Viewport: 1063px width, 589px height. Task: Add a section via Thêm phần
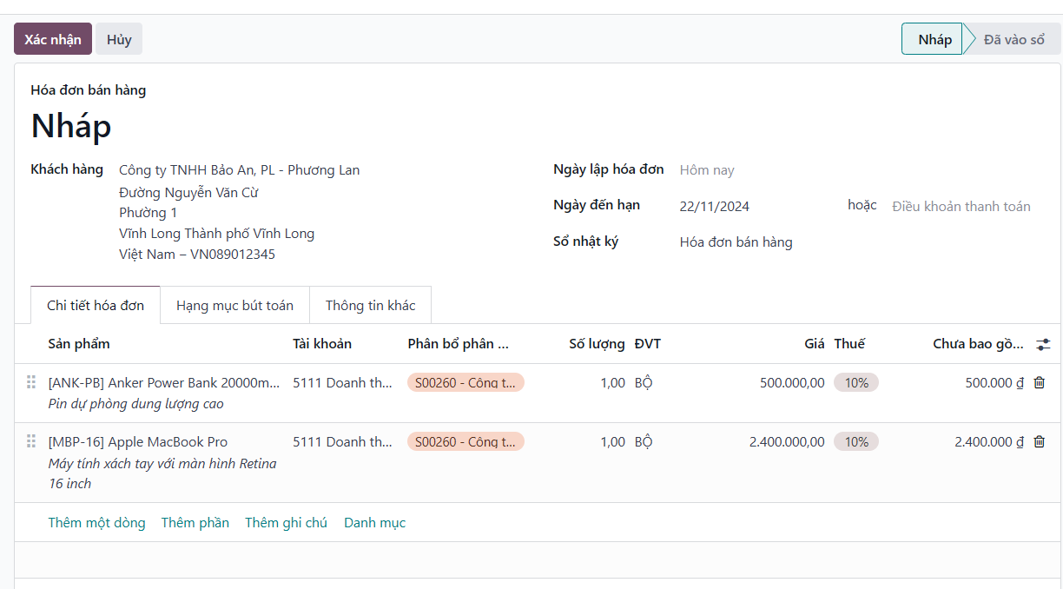195,522
